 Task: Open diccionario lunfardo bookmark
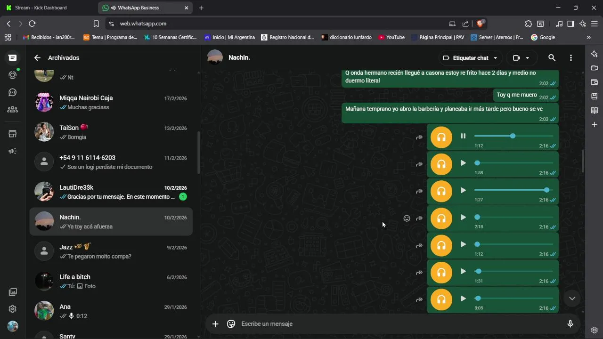346,37
